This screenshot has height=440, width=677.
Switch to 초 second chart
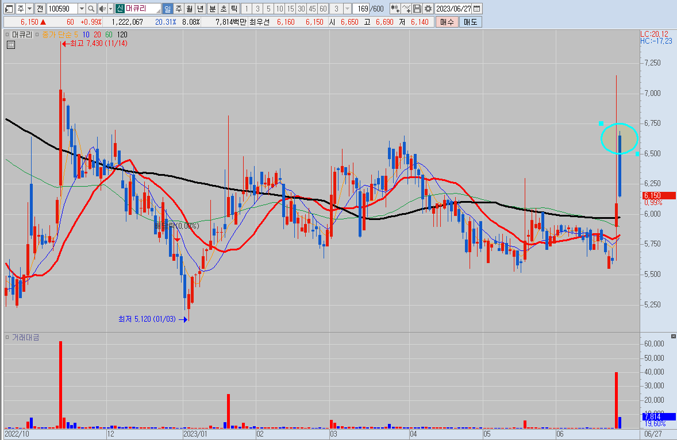pos(223,9)
